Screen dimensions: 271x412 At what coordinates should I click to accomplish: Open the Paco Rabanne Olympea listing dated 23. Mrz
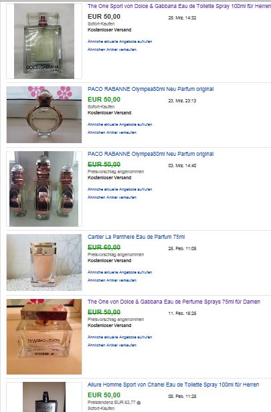pos(151,89)
